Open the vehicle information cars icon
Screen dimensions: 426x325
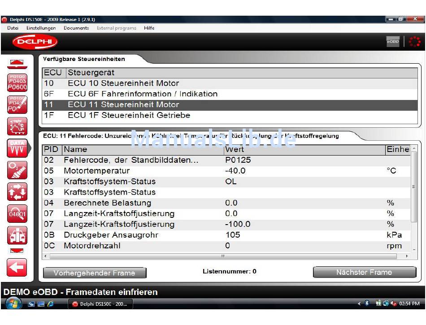pos(17,235)
